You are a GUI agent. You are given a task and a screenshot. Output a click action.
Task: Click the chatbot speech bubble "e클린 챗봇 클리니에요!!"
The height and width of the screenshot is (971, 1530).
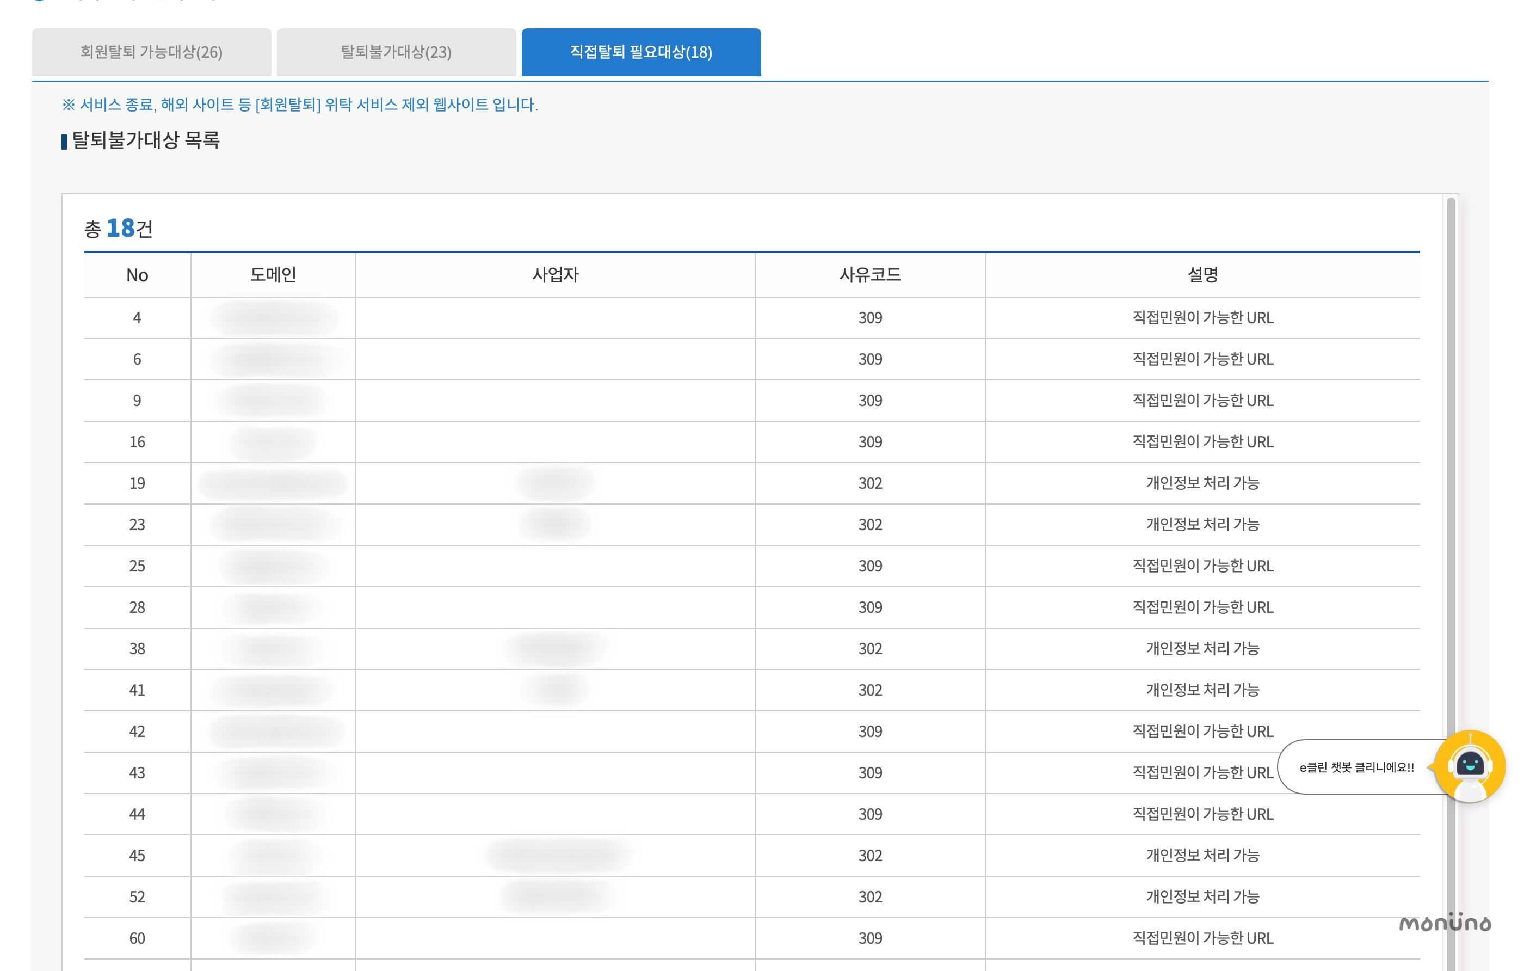point(1356,767)
